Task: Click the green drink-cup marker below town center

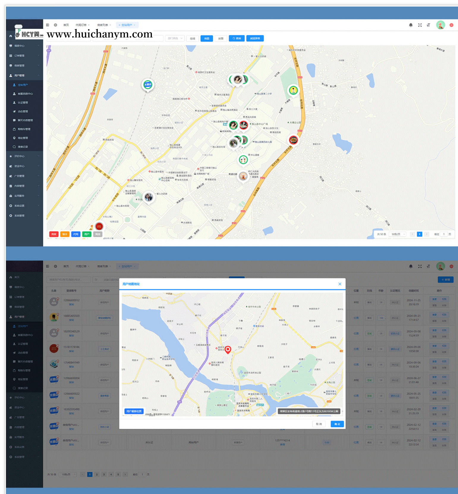Action: tap(243, 160)
